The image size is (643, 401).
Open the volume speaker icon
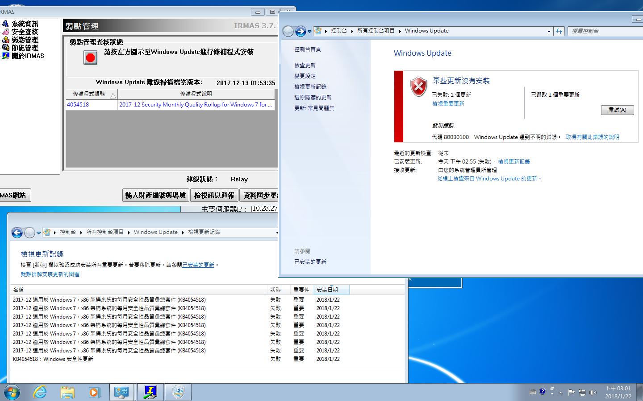coord(593,393)
